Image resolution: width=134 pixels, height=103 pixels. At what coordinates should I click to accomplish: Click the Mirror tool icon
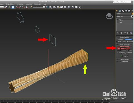[47, 7]
